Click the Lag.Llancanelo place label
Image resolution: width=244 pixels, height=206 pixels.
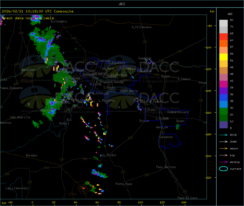pyautogui.click(x=17, y=188)
